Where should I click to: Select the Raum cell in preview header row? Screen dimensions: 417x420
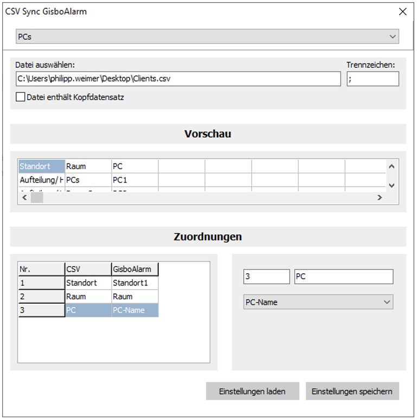(x=88, y=166)
